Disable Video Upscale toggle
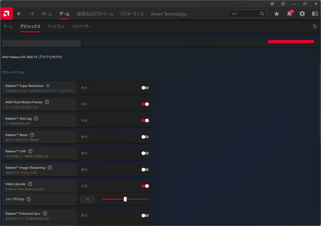This screenshot has height=226, width=321. click(145, 186)
